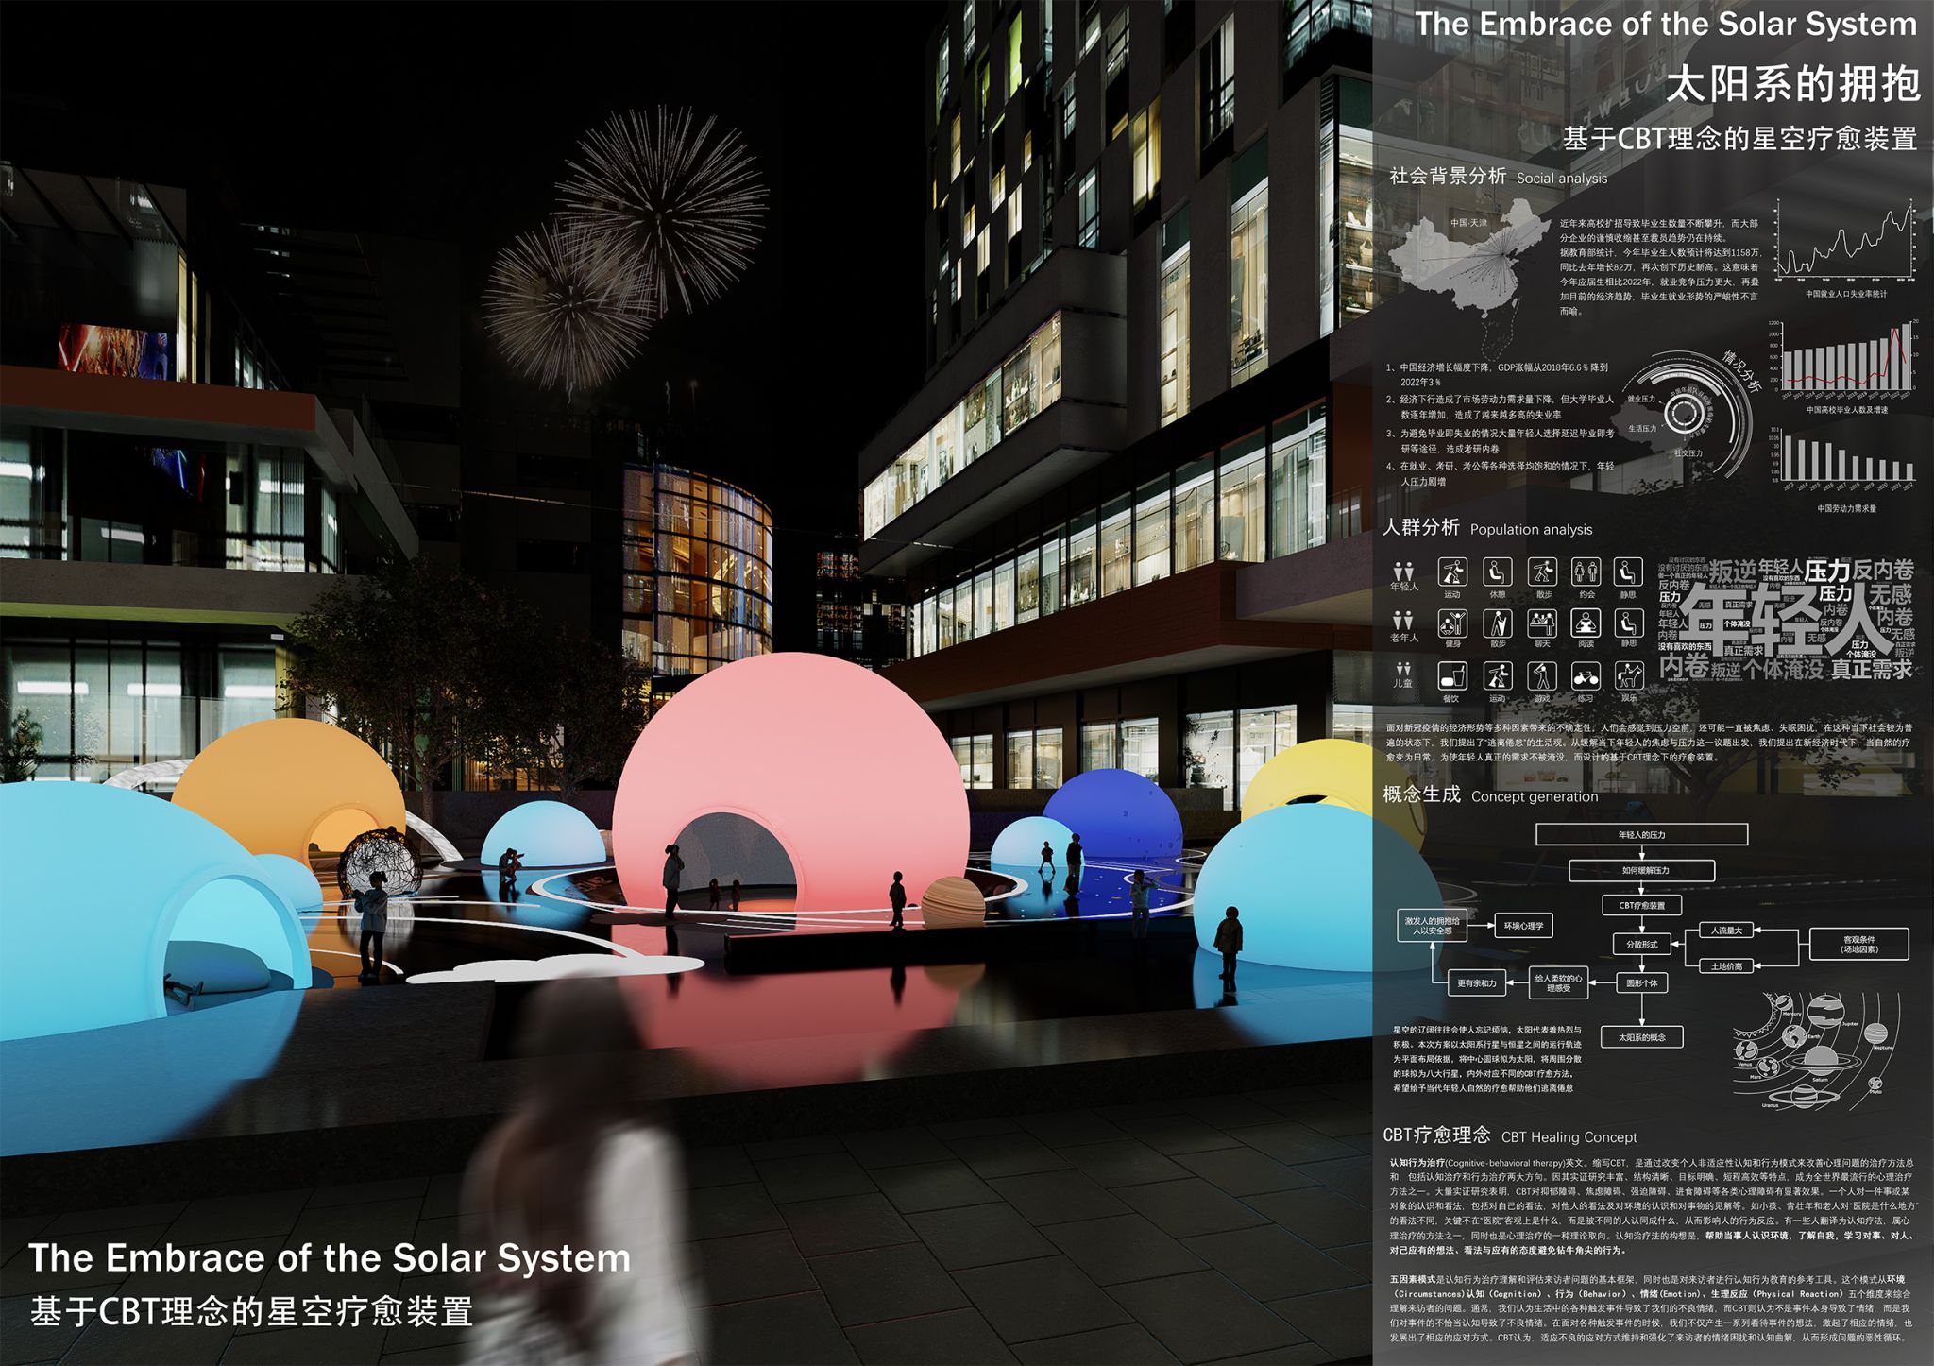Click the 餐饮 food and drink icon
Viewport: 1934px width, 1366px height.
click(1451, 675)
